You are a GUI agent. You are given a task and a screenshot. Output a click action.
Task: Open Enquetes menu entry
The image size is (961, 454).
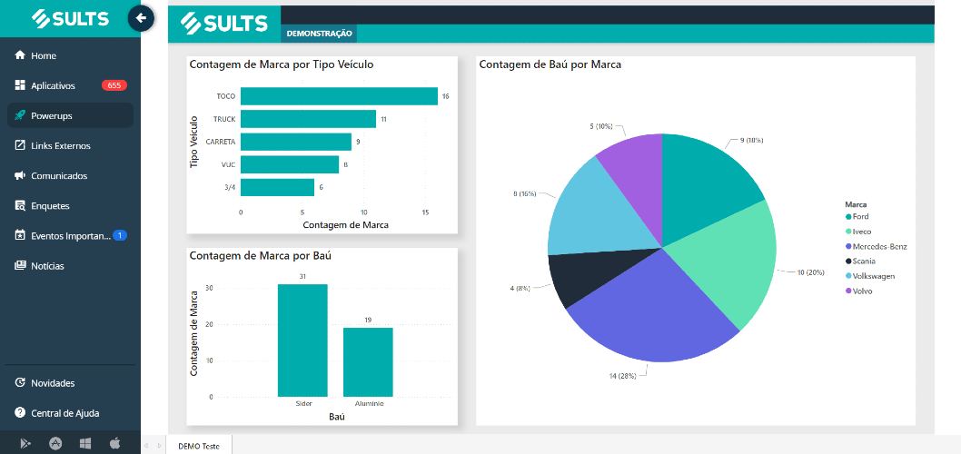(71, 205)
